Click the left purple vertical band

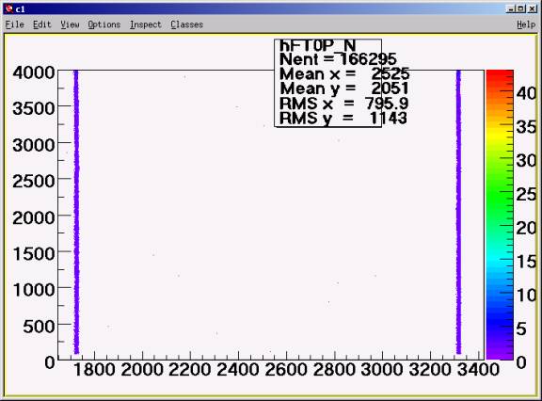76,212
